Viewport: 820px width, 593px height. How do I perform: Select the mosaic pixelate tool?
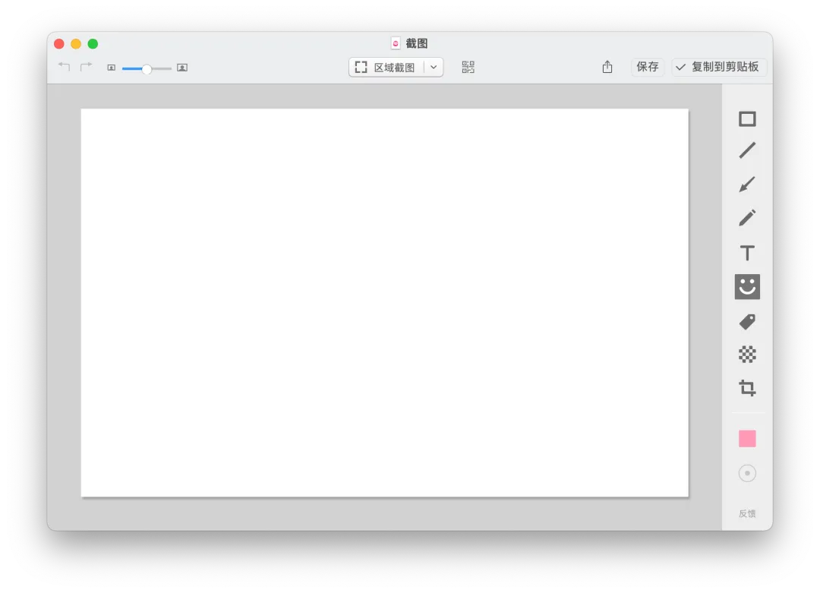747,355
